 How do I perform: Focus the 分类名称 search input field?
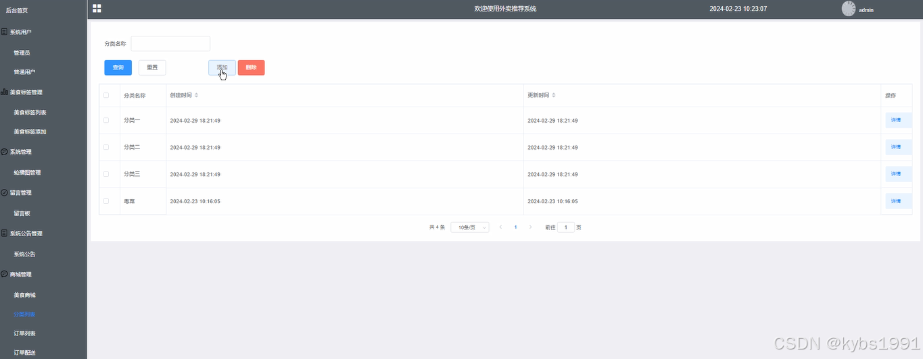(170, 43)
